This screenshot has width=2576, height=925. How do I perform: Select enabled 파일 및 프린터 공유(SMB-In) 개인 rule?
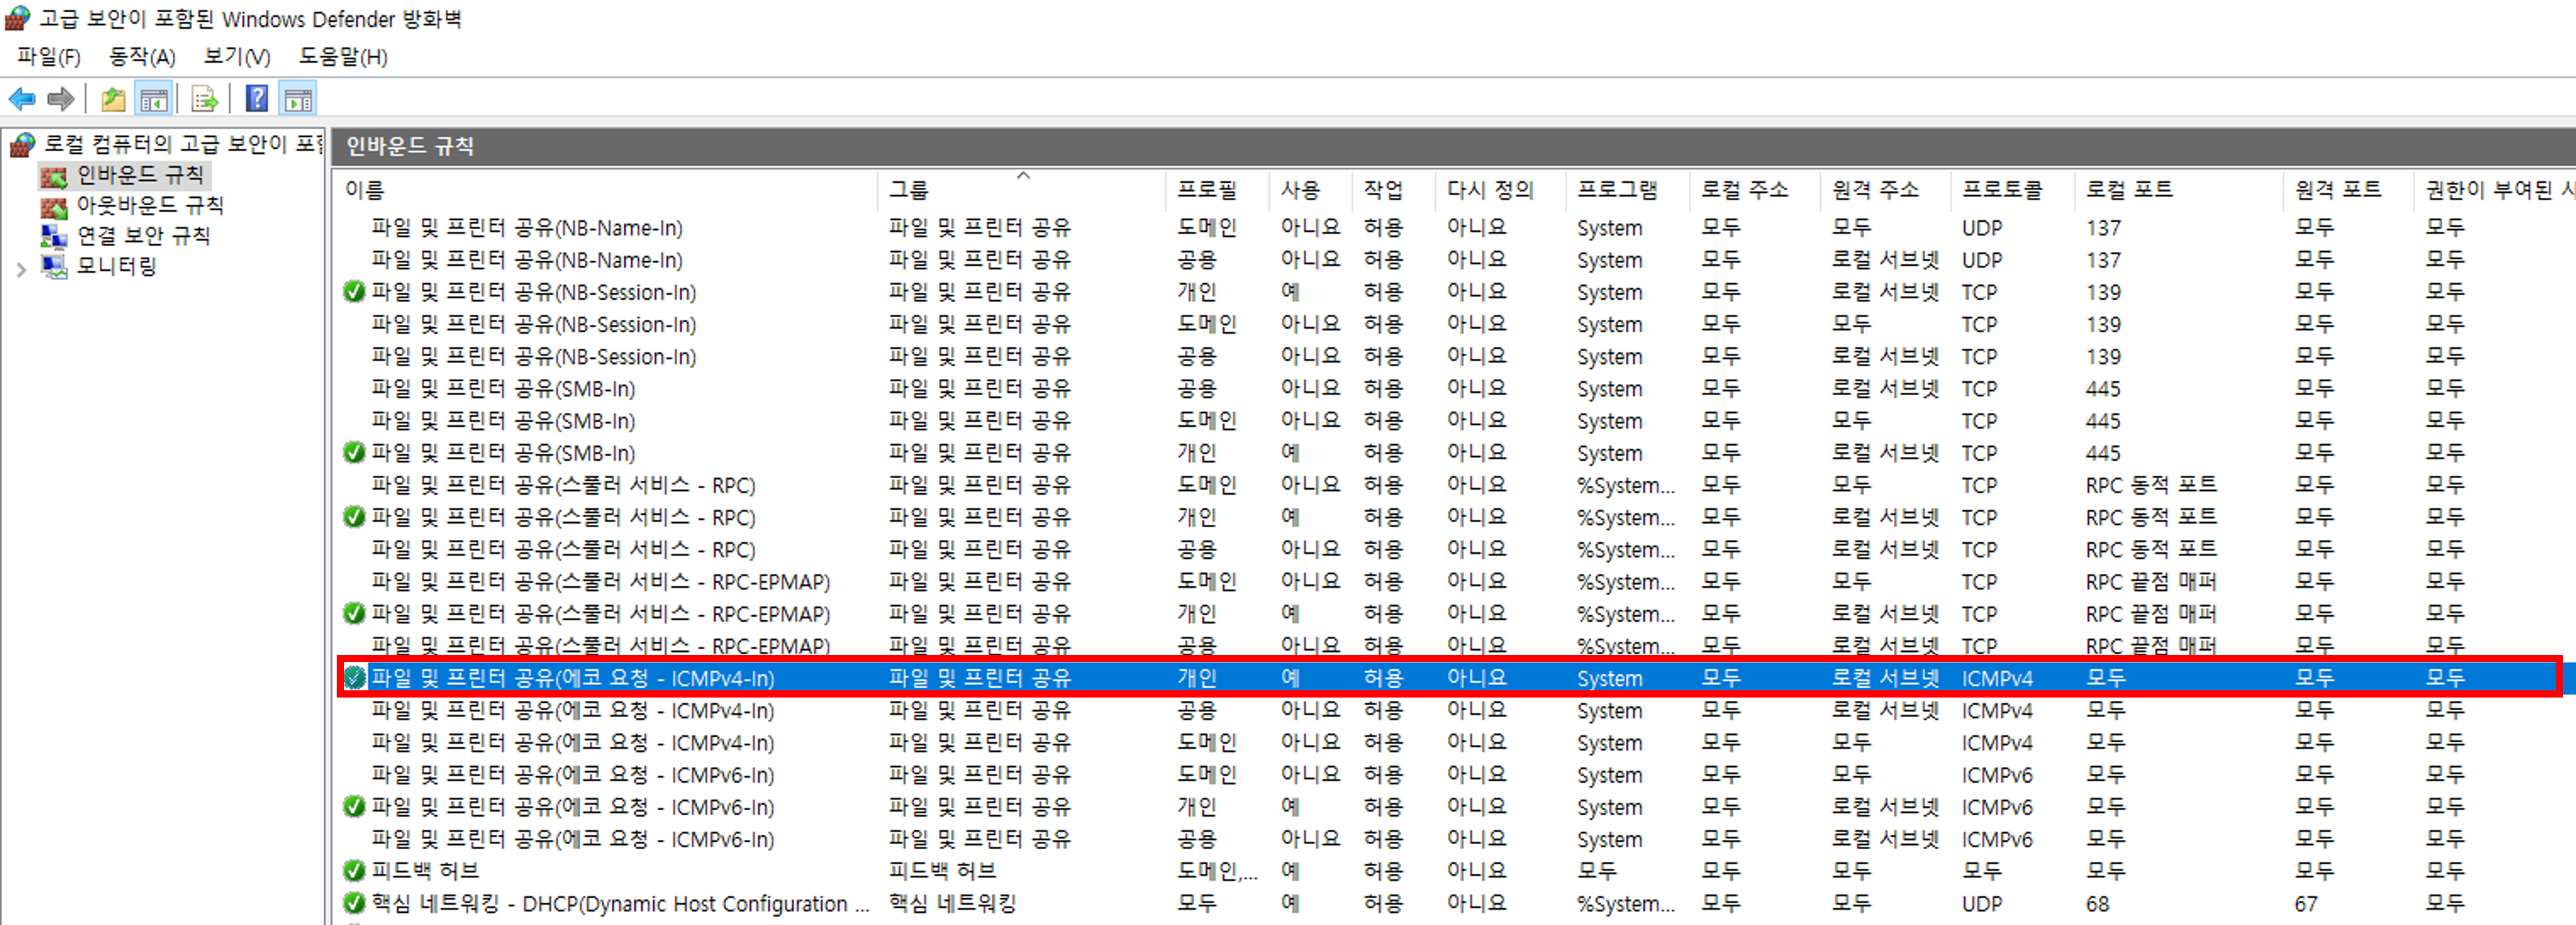coord(503,453)
